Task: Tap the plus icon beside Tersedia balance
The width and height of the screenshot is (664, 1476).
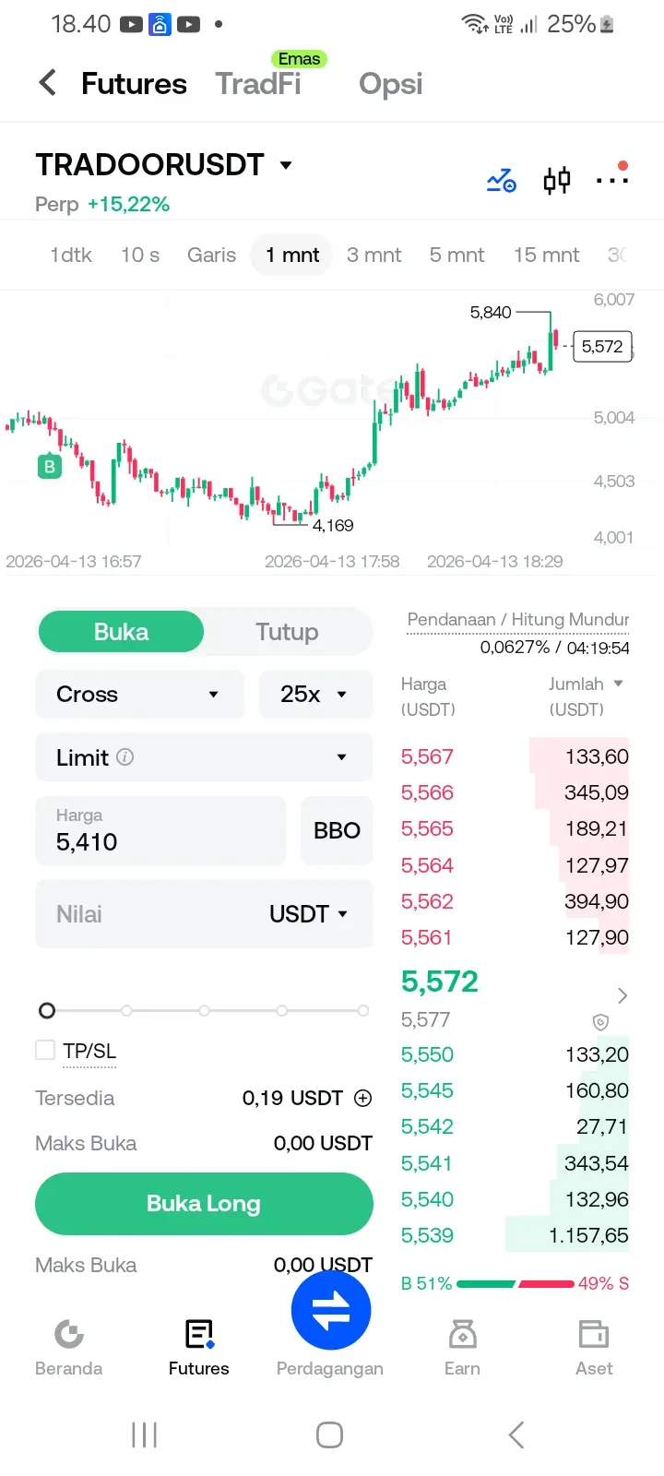Action: click(363, 1098)
